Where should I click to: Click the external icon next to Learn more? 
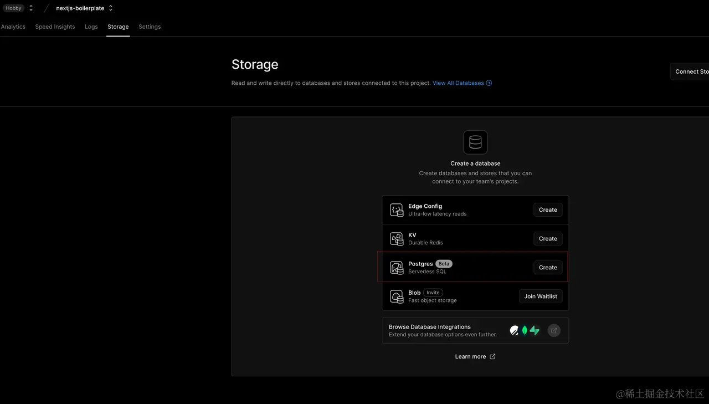492,356
